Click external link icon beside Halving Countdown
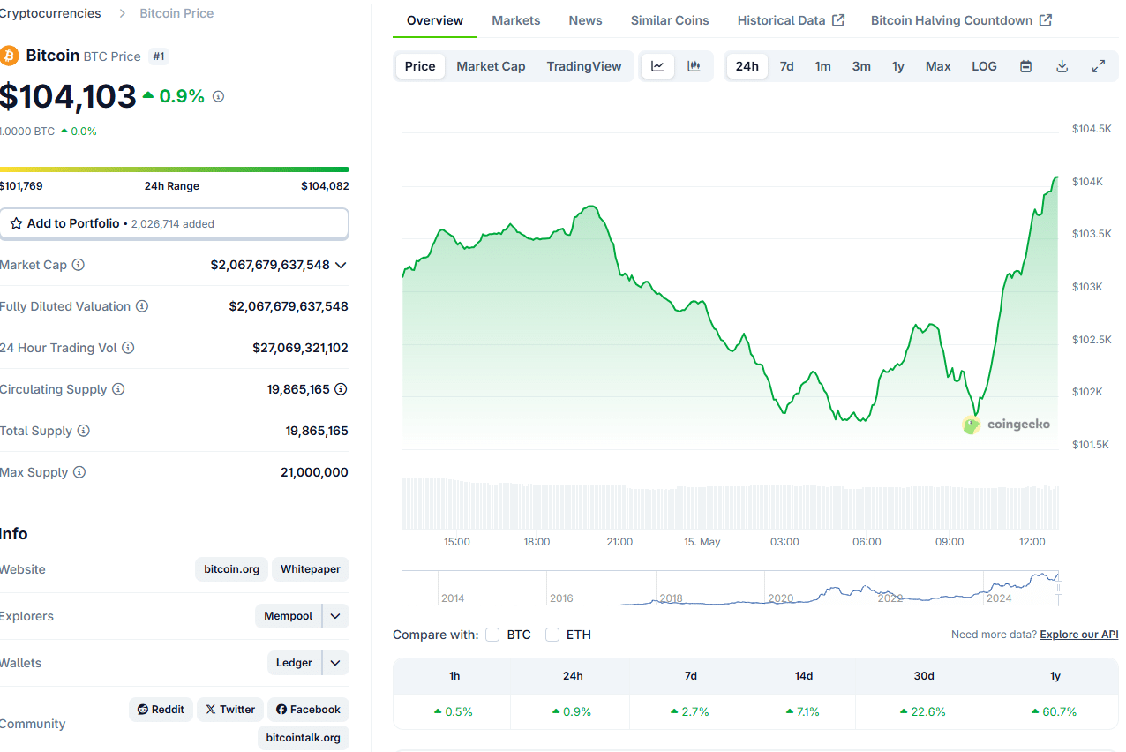Screen dimensions: 1126x752 pyautogui.click(x=1046, y=20)
